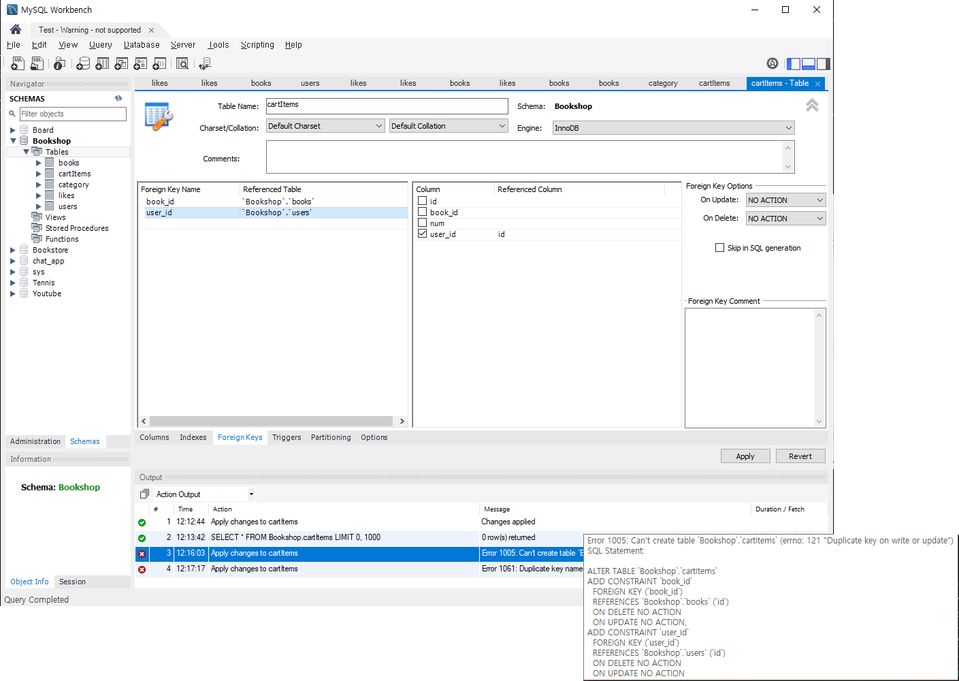Switch to the Indexes tab

point(193,437)
